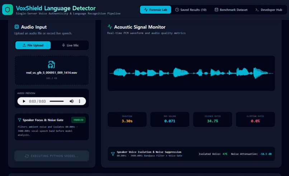Screen dimensions: 289x176
Task: Play the audio preview
Action: pos(24,101)
